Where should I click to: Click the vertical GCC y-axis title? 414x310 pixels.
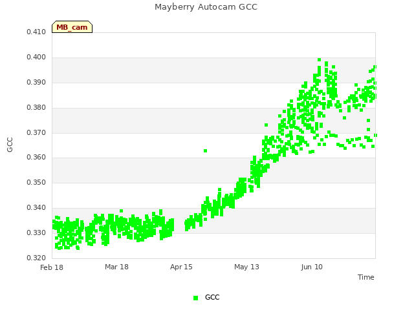click(10, 145)
